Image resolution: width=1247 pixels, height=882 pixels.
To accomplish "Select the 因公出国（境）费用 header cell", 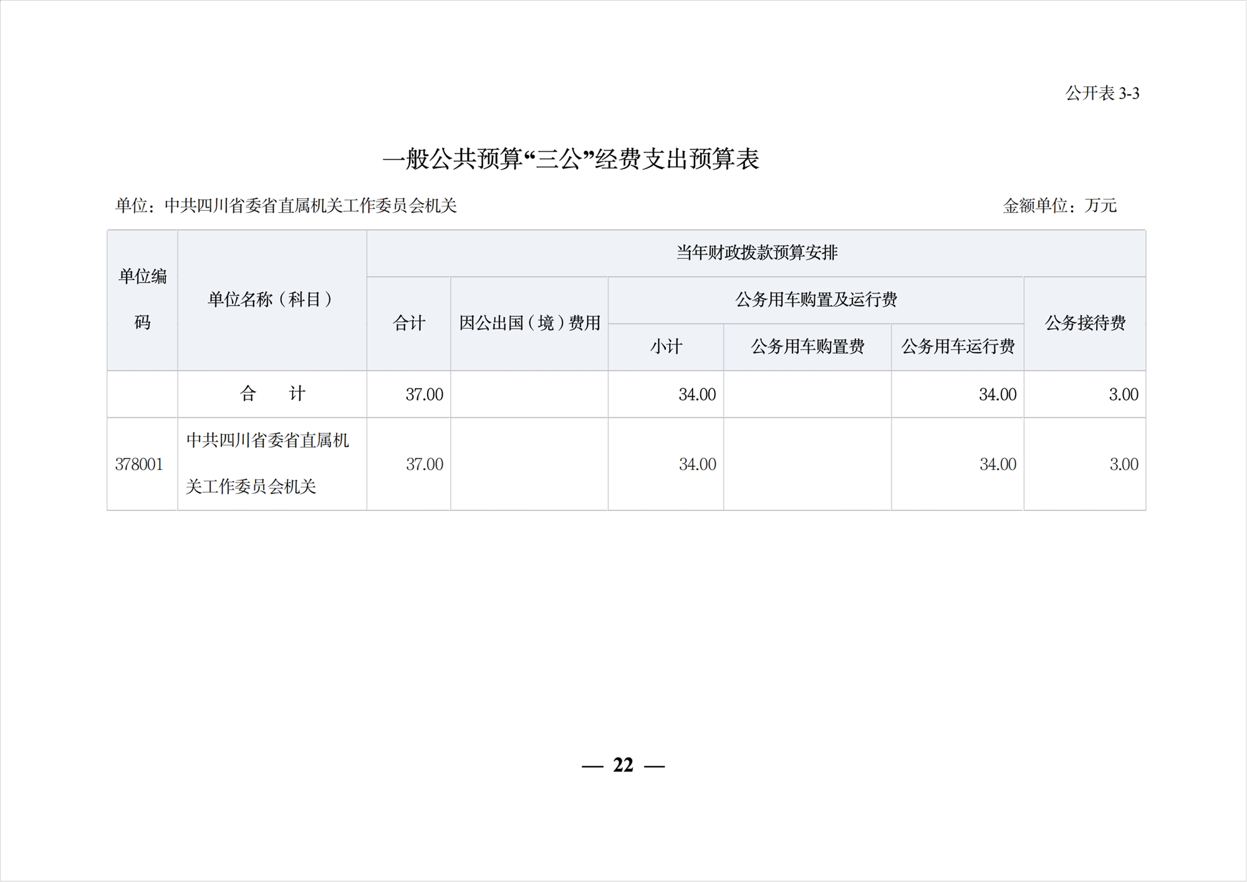I will (x=529, y=323).
